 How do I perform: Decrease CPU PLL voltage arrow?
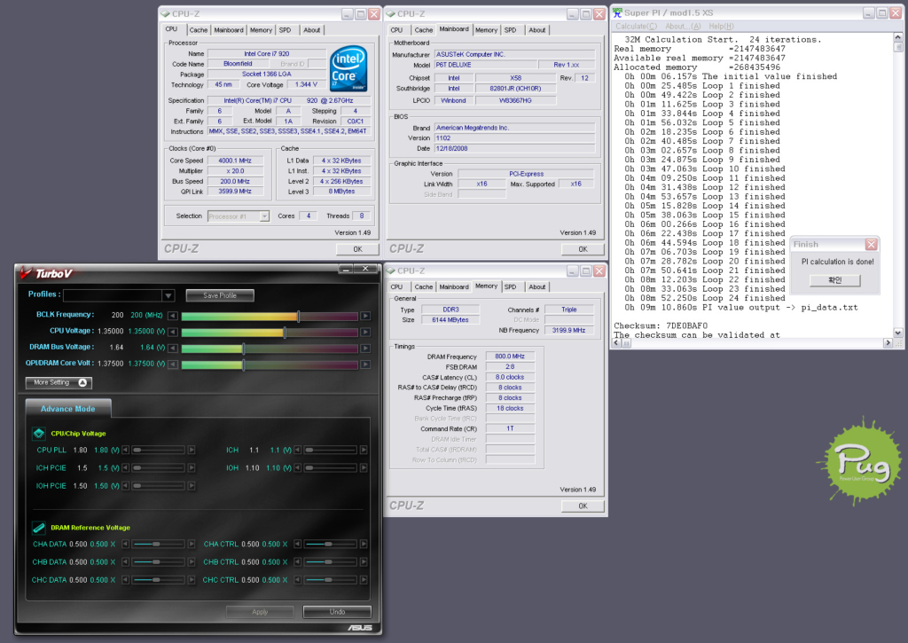(126, 451)
